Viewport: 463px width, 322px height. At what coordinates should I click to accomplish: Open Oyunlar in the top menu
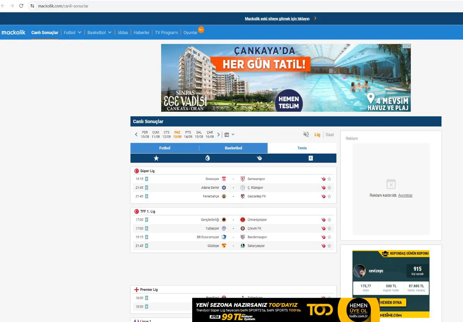[190, 32]
